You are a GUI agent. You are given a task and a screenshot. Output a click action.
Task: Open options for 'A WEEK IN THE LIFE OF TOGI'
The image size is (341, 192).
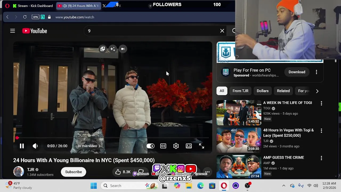(x=321, y=103)
